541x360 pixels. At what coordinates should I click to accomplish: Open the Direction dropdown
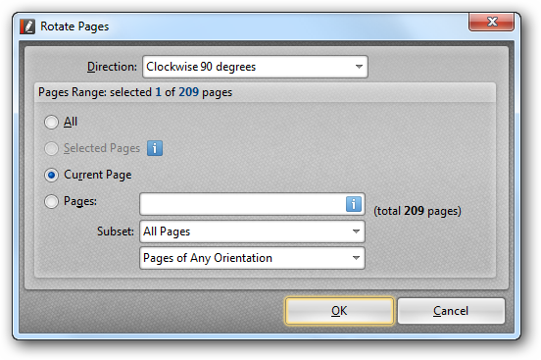[x=255, y=67]
